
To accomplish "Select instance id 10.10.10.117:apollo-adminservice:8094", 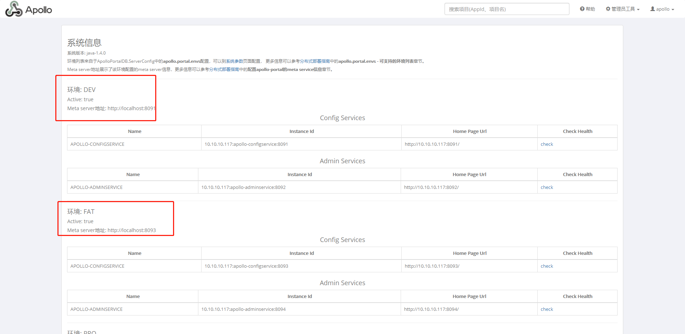I will pyautogui.click(x=243, y=309).
